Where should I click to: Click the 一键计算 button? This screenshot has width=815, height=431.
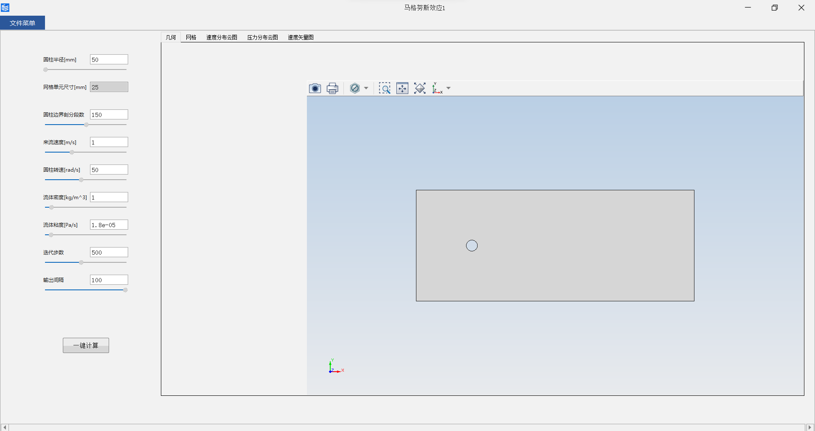click(x=86, y=345)
